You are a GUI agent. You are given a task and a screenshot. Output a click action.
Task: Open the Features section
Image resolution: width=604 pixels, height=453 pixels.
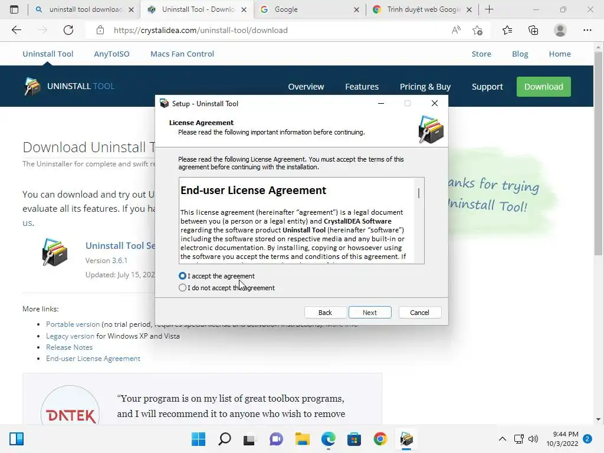(x=362, y=87)
